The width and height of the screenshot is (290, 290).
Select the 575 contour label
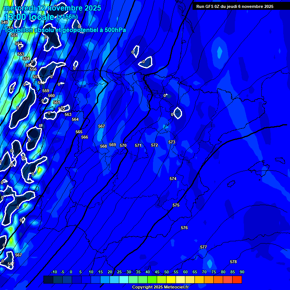(176, 205)
